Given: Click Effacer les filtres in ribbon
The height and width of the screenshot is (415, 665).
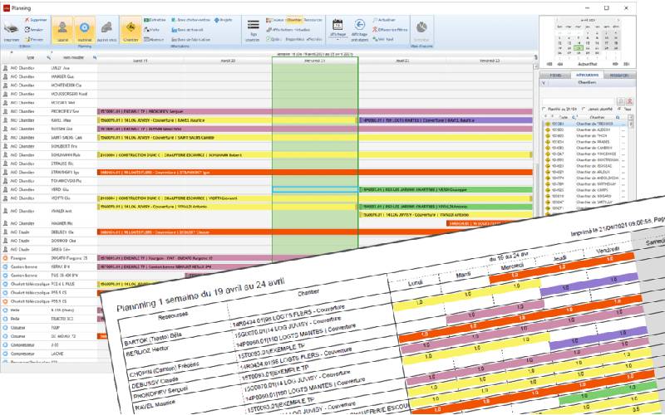Looking at the screenshot, I should pyautogui.click(x=390, y=30).
